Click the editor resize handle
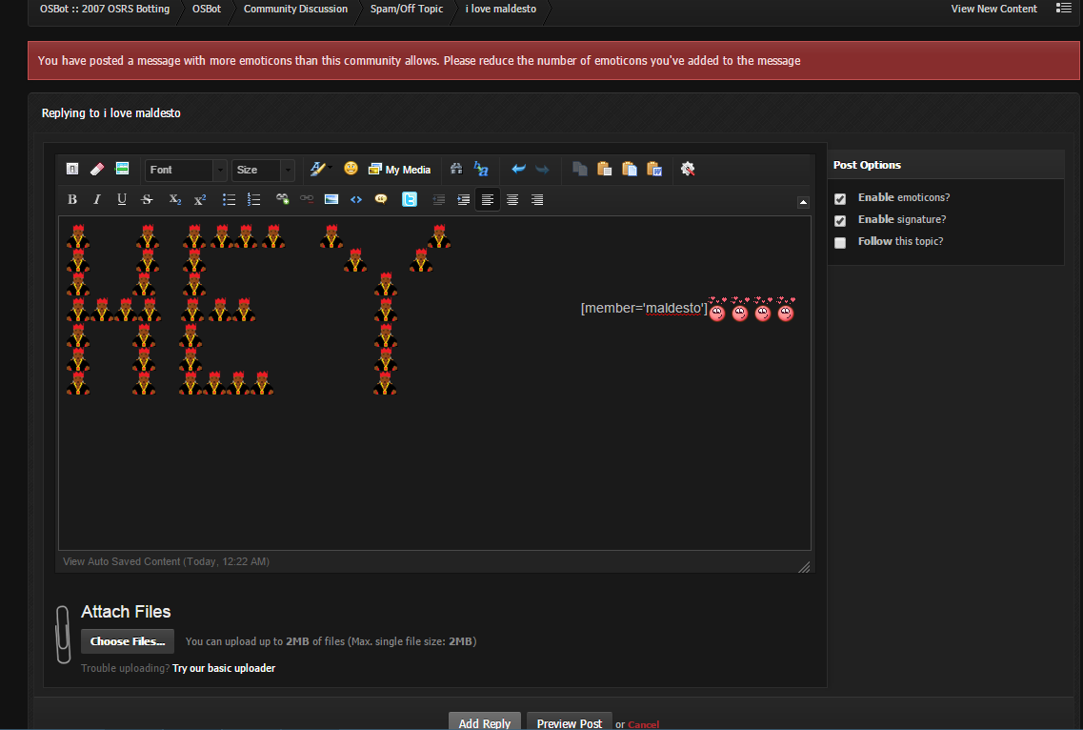This screenshot has height=730, width=1083. point(804,567)
